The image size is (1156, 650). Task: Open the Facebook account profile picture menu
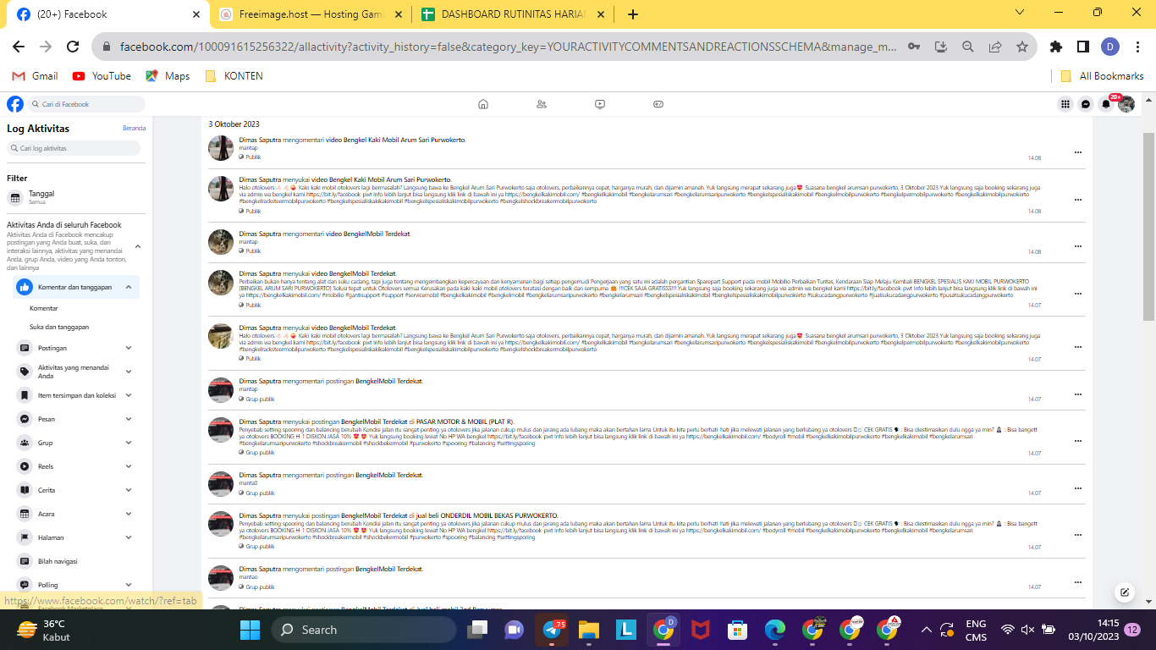[x=1126, y=104]
